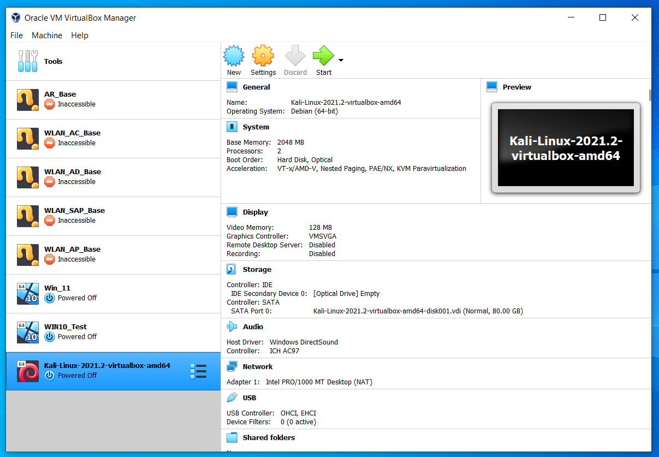Start the VM with the green arrow

(x=323, y=56)
